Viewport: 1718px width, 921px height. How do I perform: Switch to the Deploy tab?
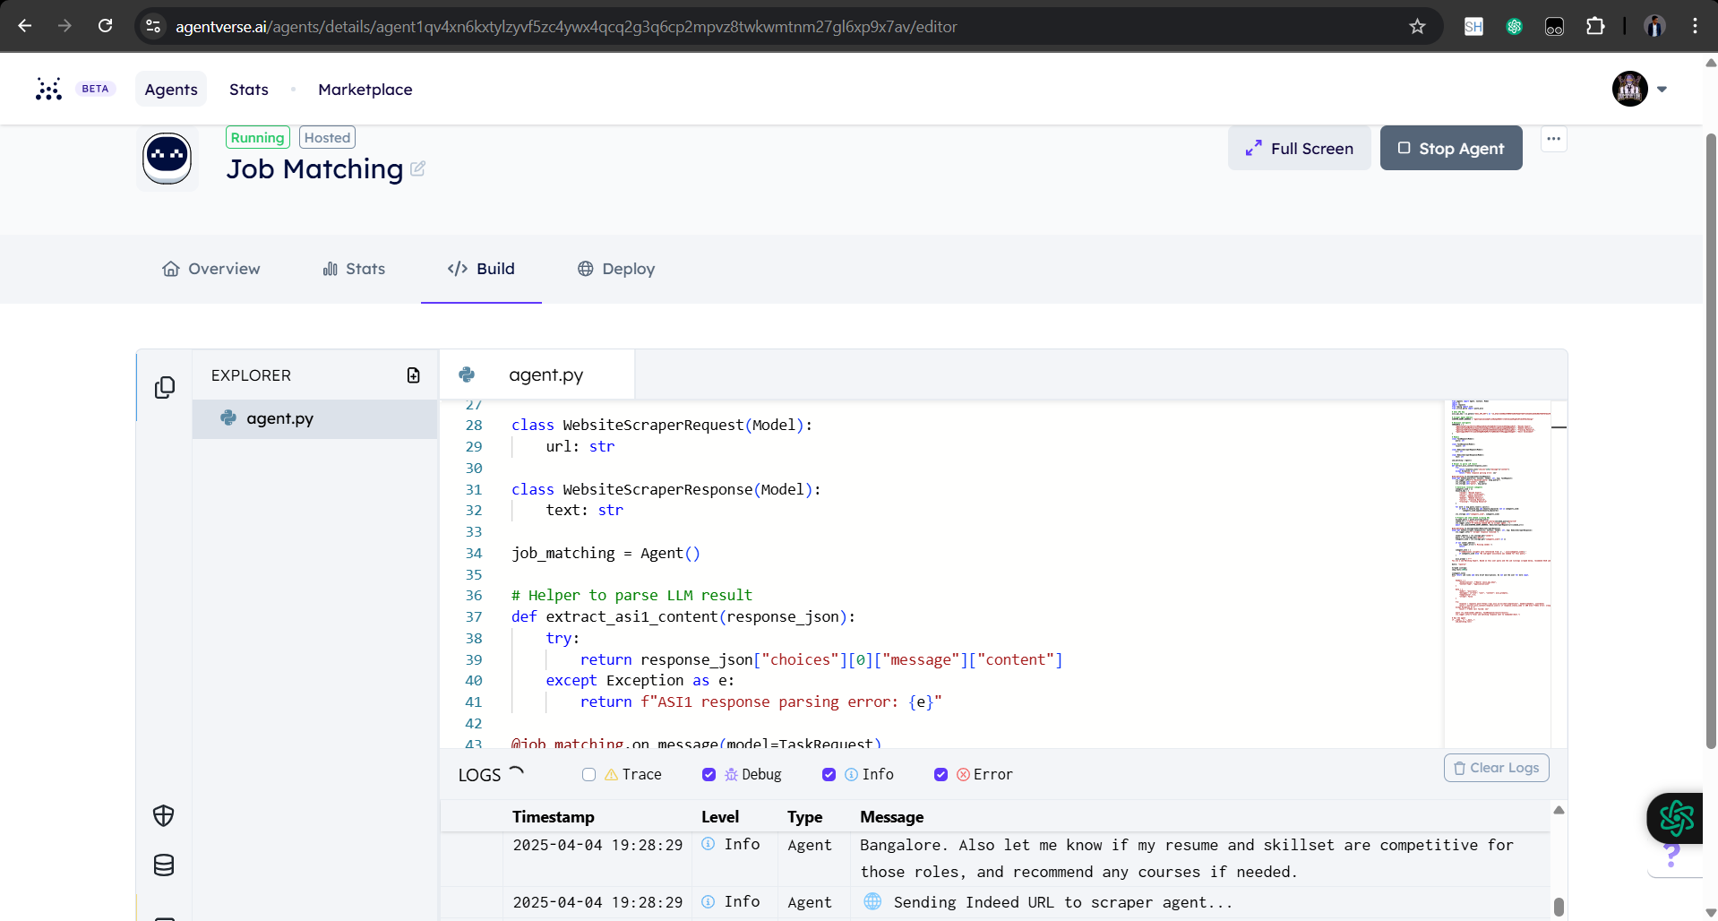pos(616,269)
